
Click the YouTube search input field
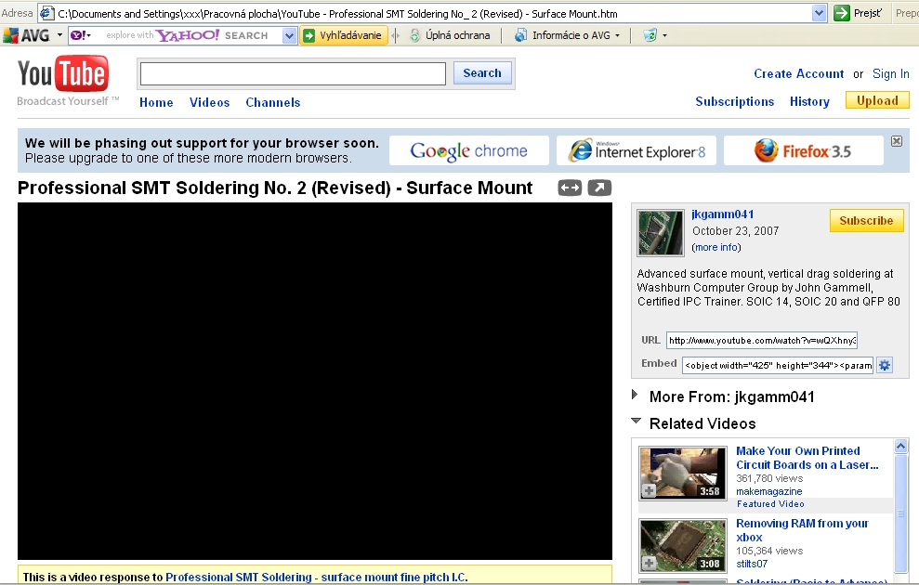click(x=293, y=73)
